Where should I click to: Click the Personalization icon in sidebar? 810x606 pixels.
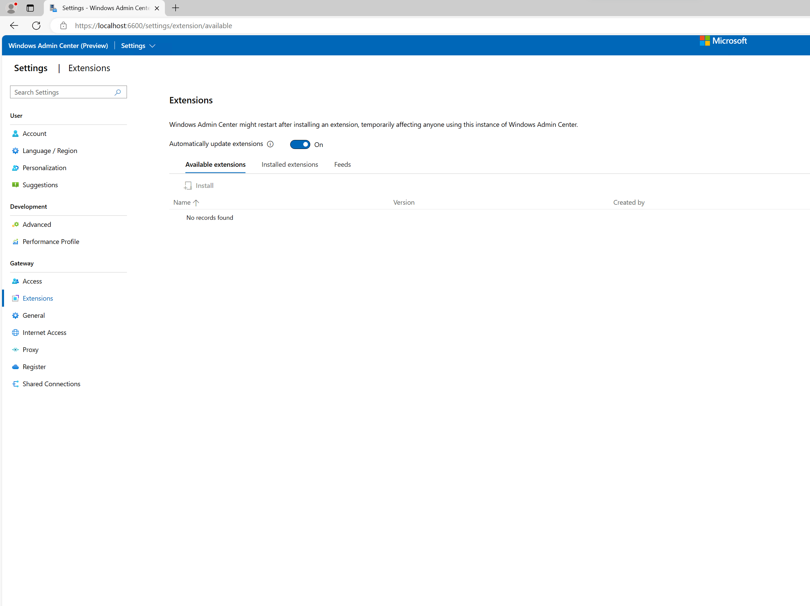15,168
